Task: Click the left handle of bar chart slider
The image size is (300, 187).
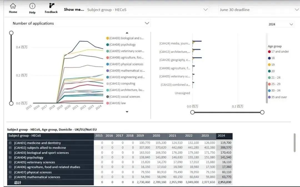Action: coord(192,112)
